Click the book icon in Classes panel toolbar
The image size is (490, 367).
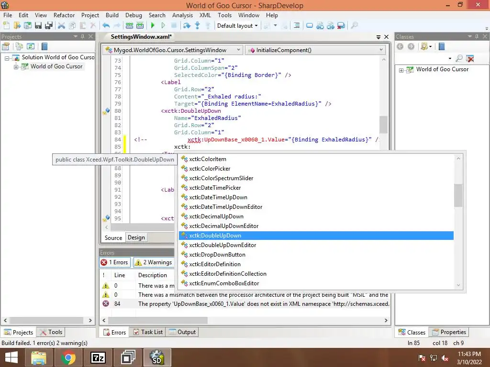click(x=442, y=46)
